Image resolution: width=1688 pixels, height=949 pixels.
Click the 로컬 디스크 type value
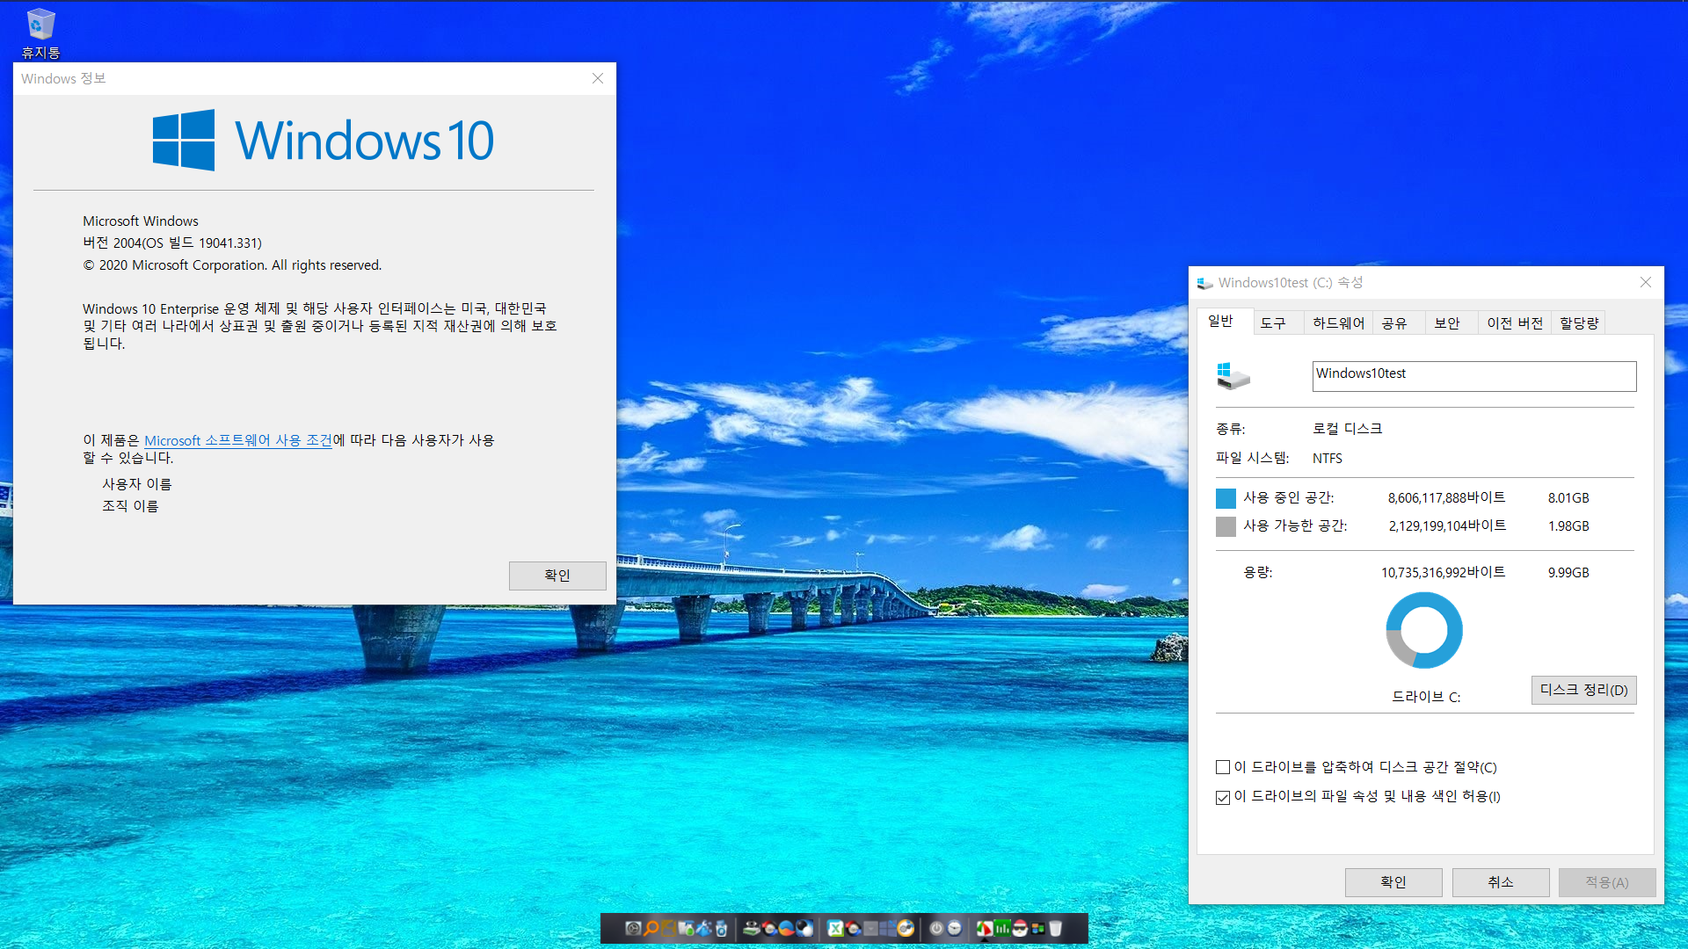pos(1347,428)
